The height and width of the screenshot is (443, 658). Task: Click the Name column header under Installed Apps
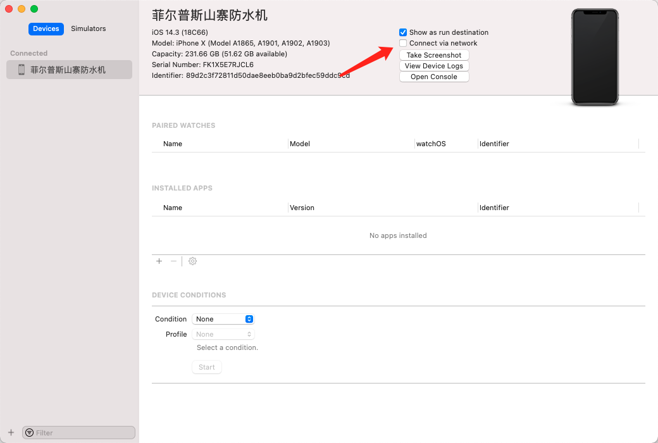[x=173, y=208]
